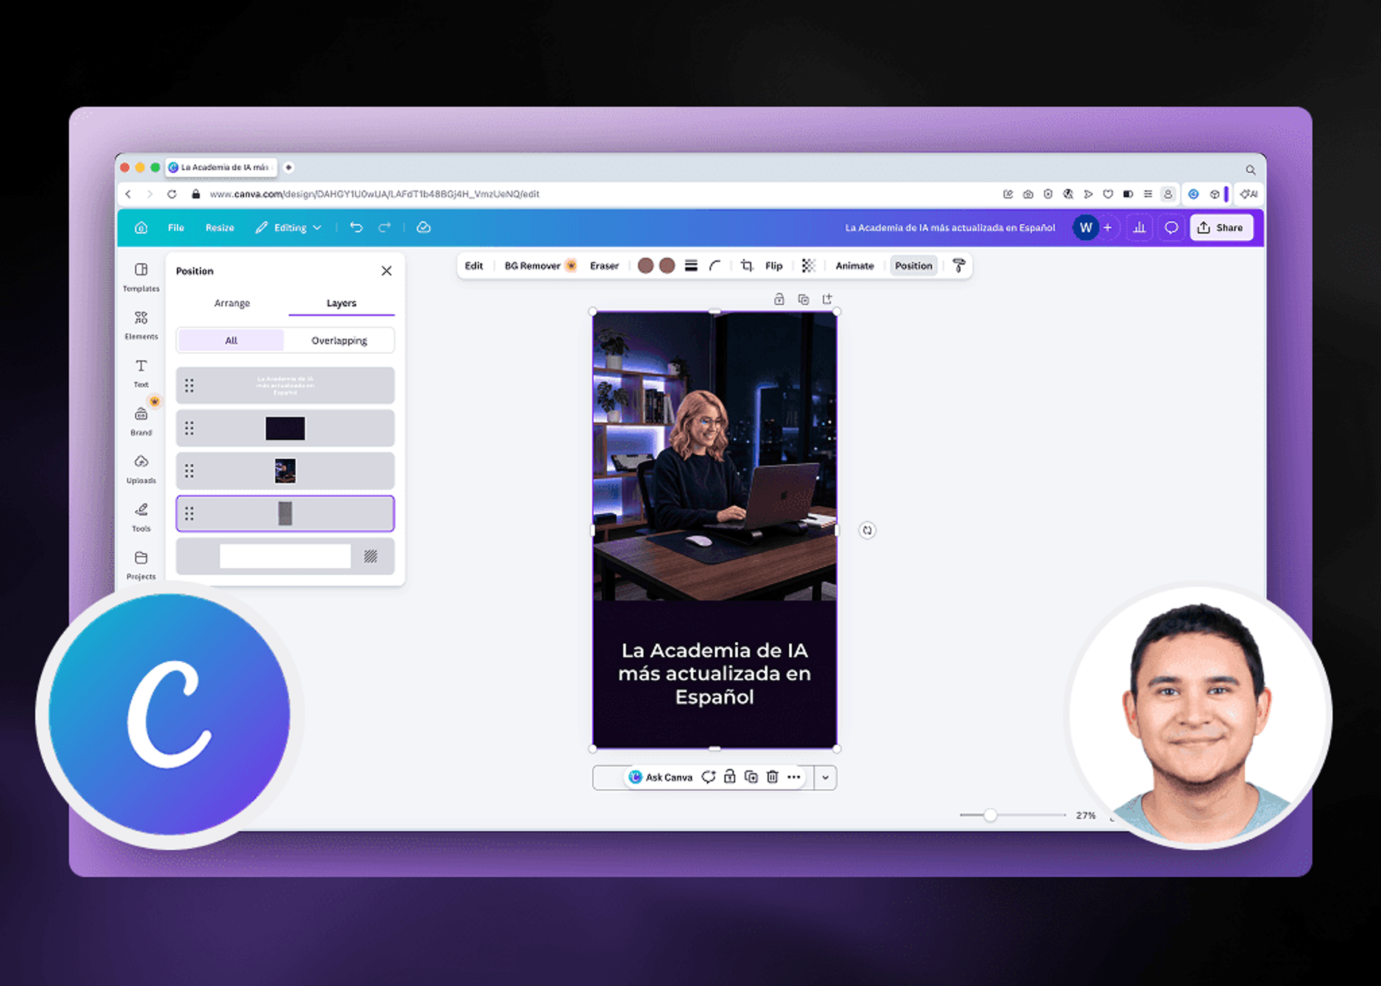Open the Tools sidebar panel
Viewport: 1381px width, 986px height.
141,517
